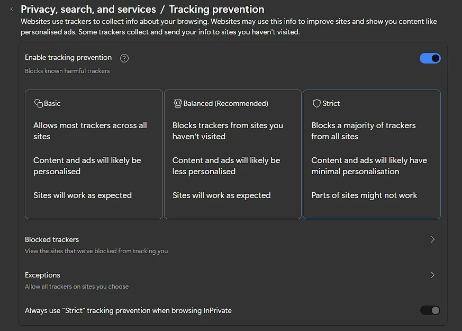Turn on always-Strict InPrivate toggle

click(430, 310)
